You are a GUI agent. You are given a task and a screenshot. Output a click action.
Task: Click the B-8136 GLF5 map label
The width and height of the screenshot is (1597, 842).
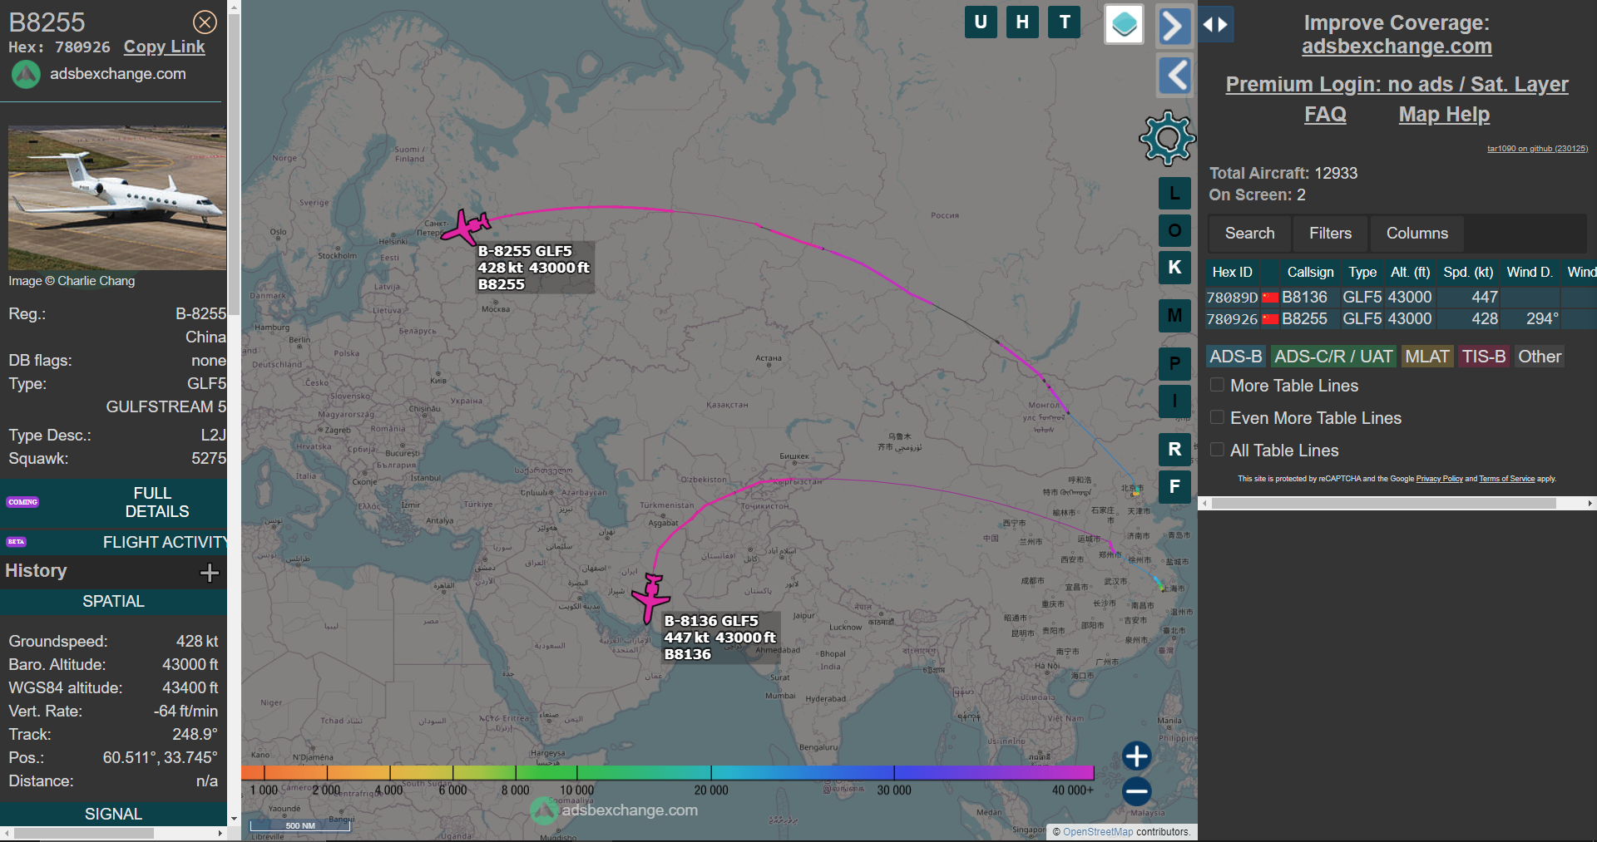pos(721,638)
